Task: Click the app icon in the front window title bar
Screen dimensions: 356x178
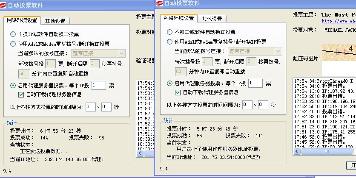Action: point(158,3)
